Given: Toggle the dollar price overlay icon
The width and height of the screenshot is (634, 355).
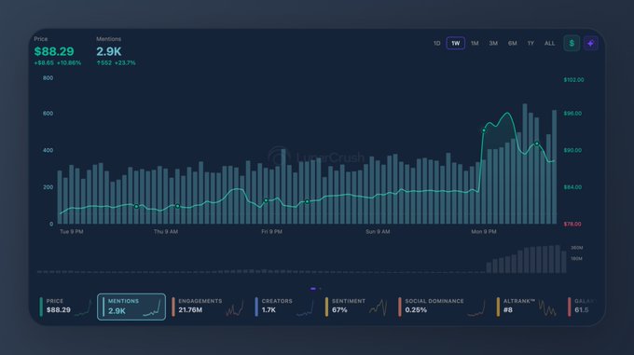Looking at the screenshot, I should pos(572,43).
